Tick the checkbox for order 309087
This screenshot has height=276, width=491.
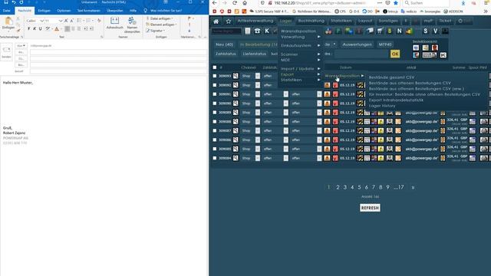tap(215, 130)
